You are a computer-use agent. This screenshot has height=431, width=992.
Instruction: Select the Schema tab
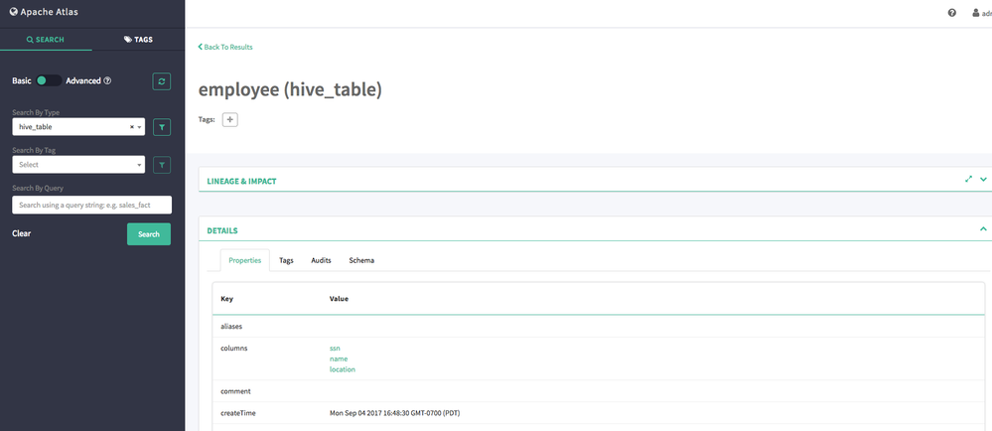pos(361,260)
